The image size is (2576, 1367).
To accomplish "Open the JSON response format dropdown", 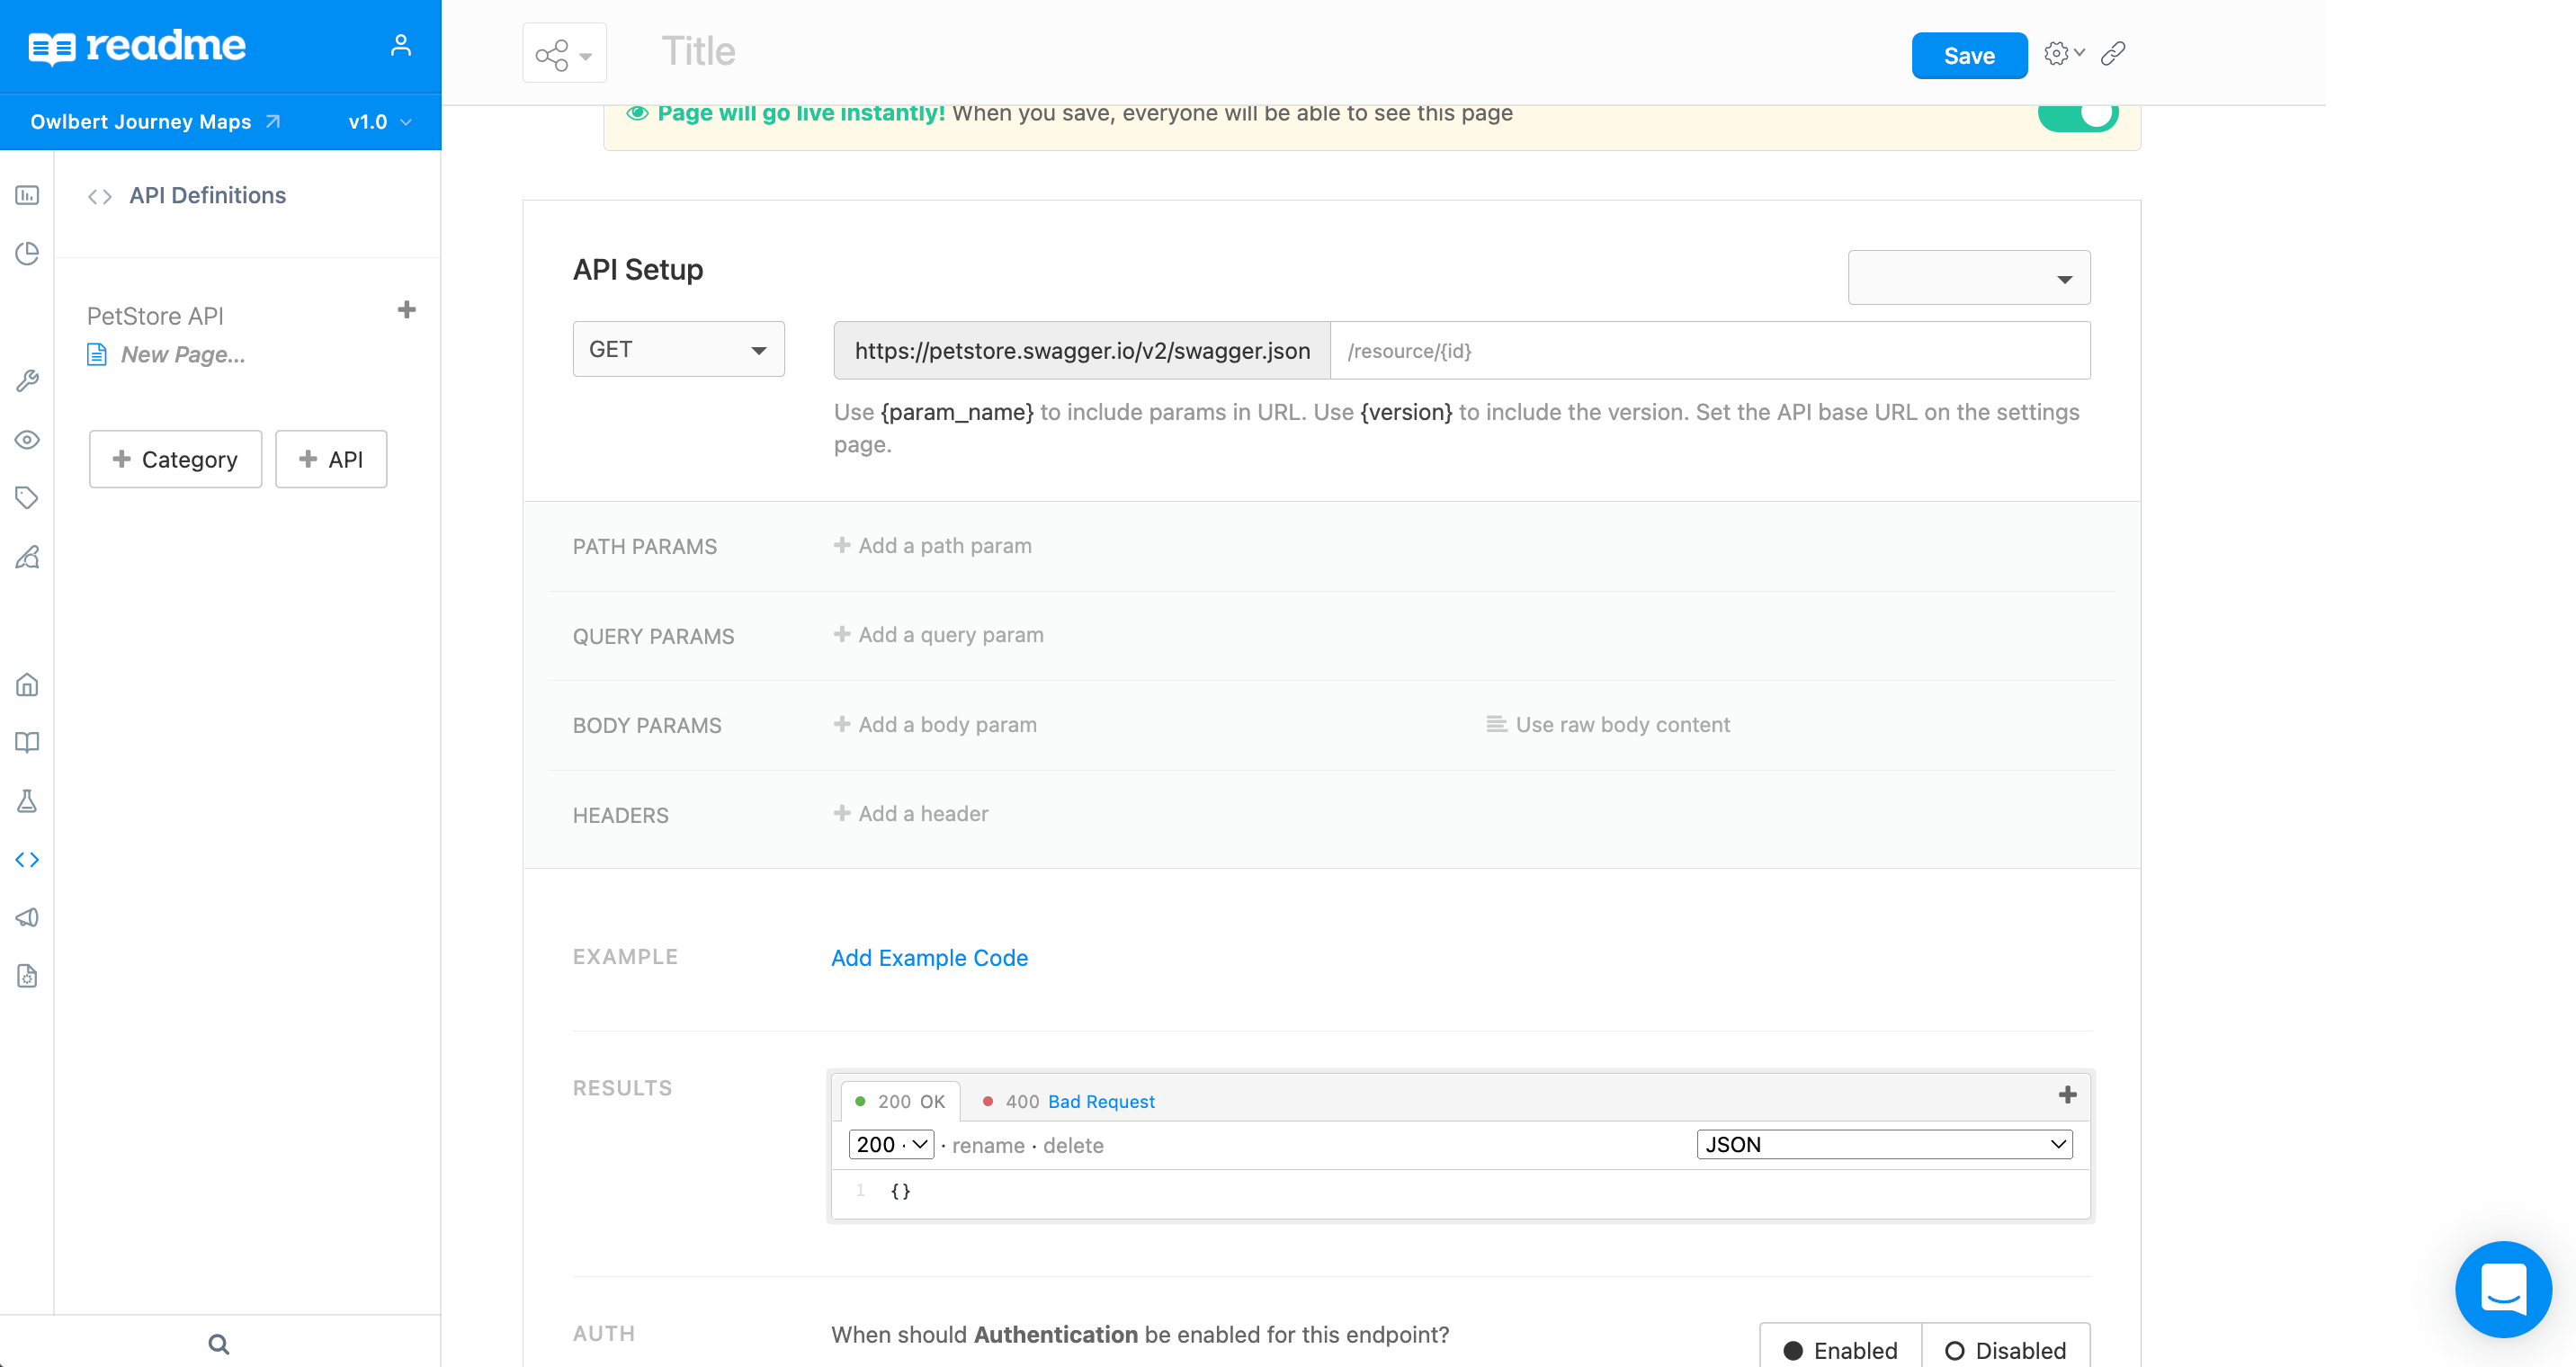I will [x=1883, y=1144].
